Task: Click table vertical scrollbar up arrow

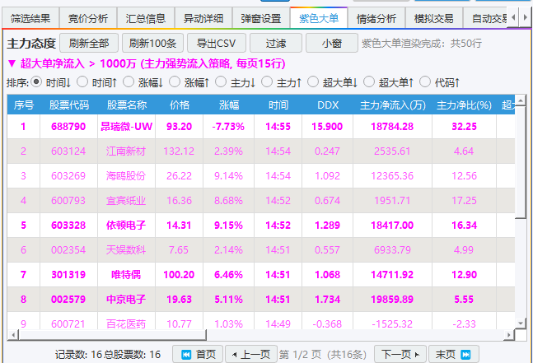Action: 521,100
